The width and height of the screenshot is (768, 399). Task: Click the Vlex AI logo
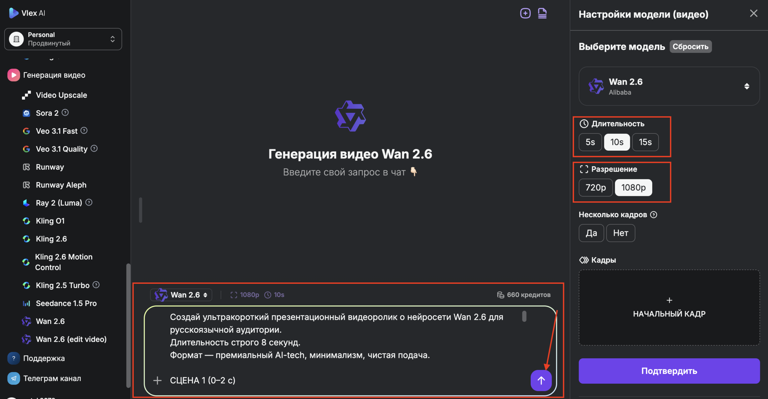click(27, 13)
